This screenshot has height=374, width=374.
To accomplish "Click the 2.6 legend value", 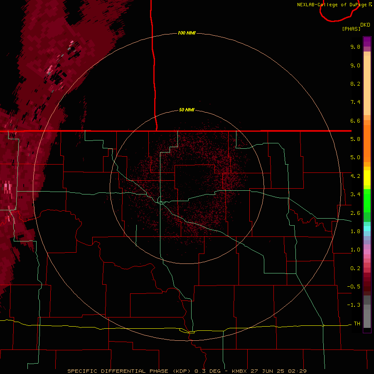I will [355, 213].
